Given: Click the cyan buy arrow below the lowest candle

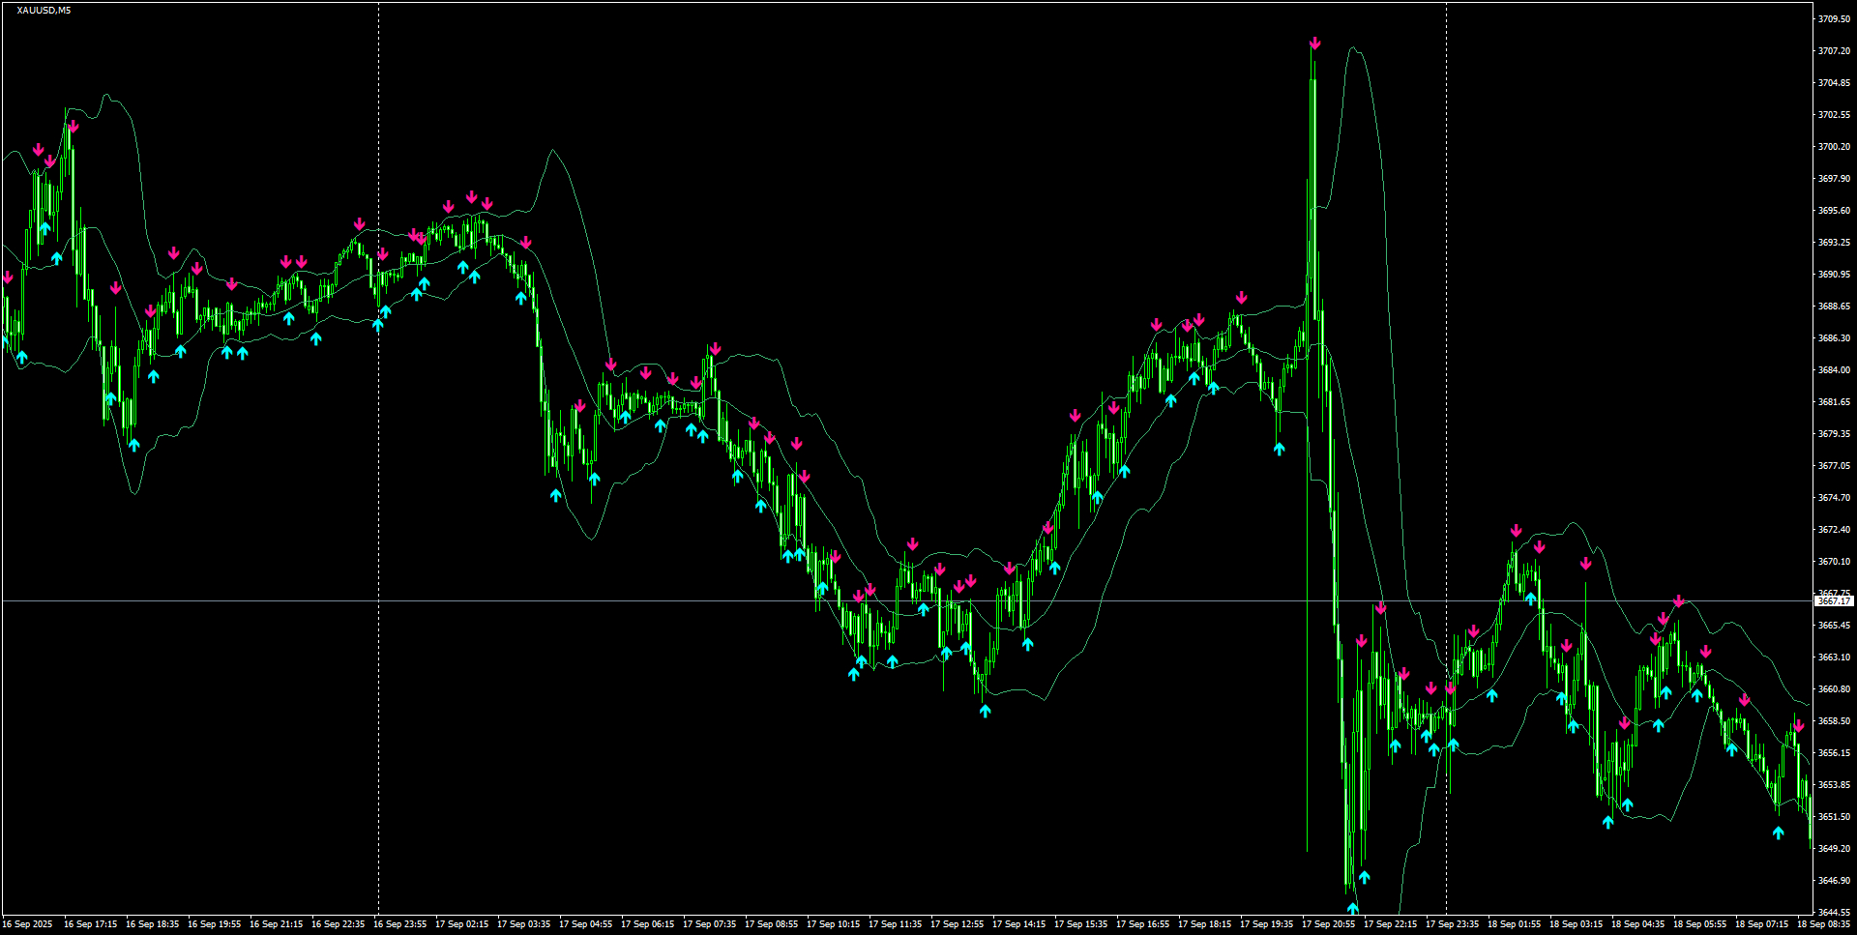Looking at the screenshot, I should tap(1353, 907).
